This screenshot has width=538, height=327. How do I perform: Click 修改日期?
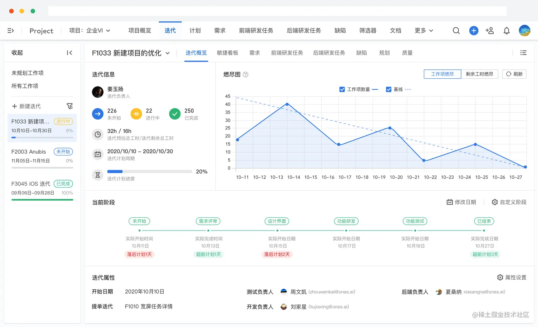point(461,202)
